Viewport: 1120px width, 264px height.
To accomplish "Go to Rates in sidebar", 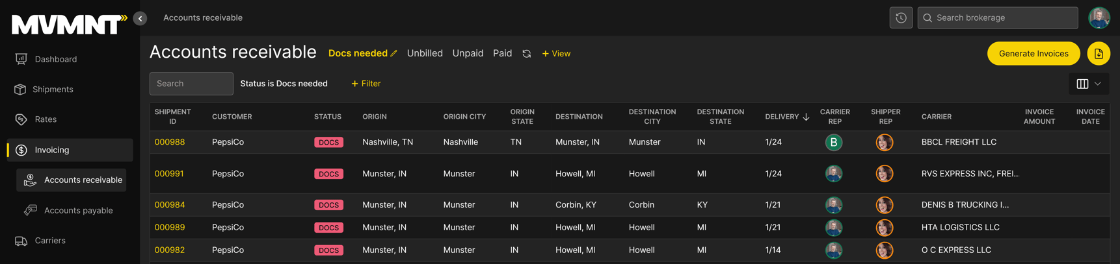I will point(46,119).
